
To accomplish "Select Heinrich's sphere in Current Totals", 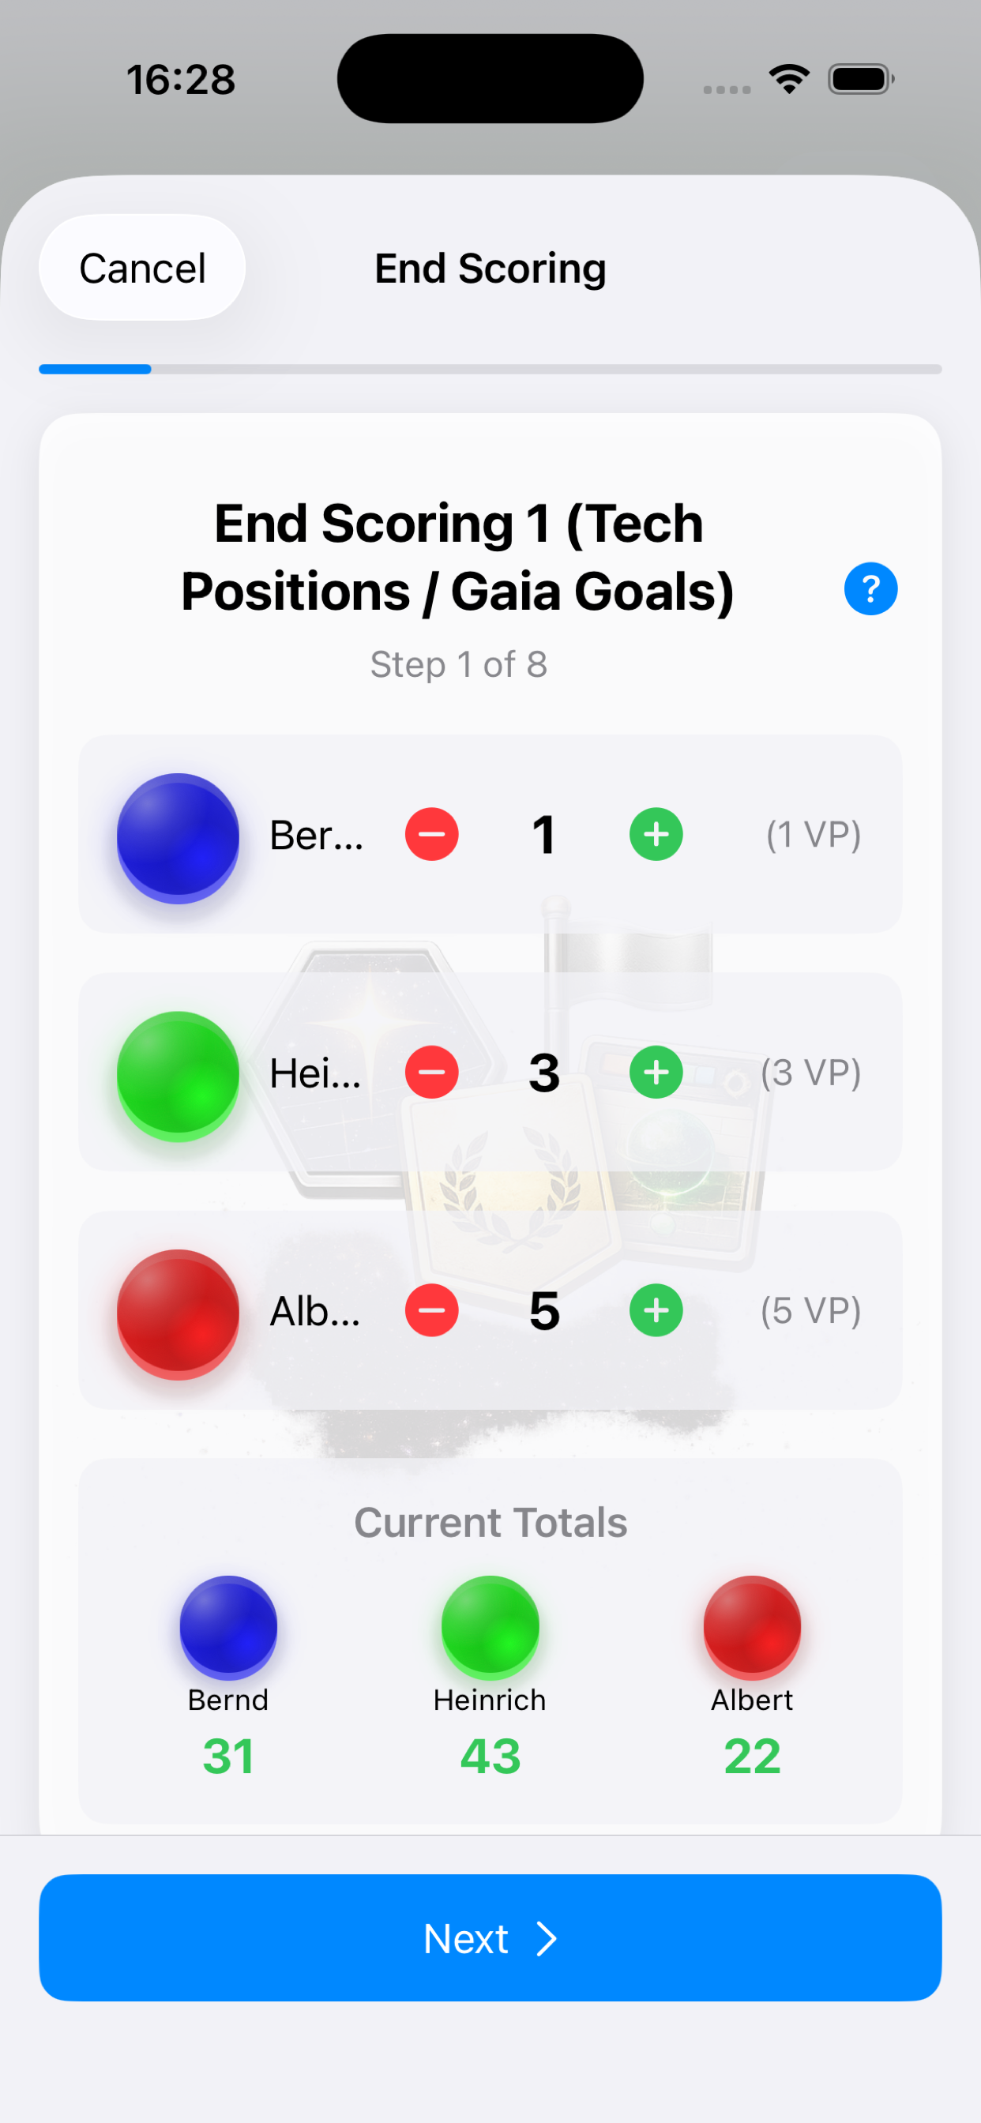I will (x=490, y=1625).
